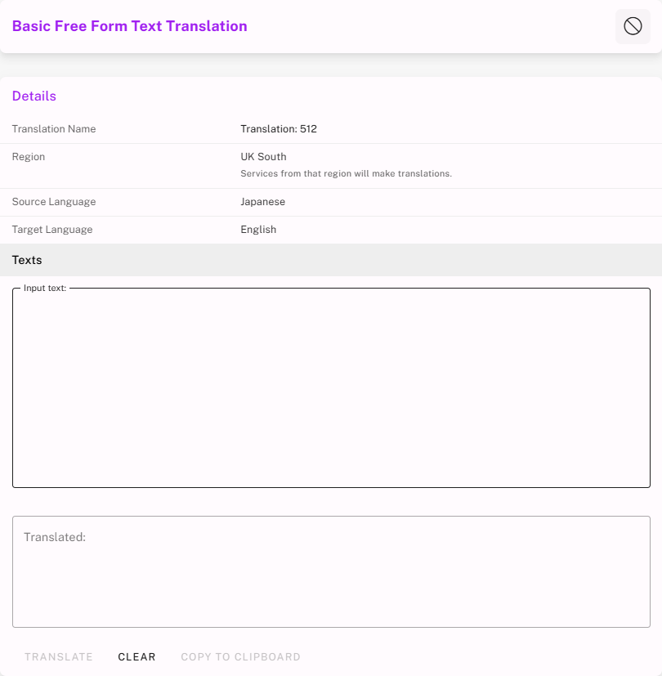The height and width of the screenshot is (676, 662).
Task: Select the English target language value
Action: point(258,230)
